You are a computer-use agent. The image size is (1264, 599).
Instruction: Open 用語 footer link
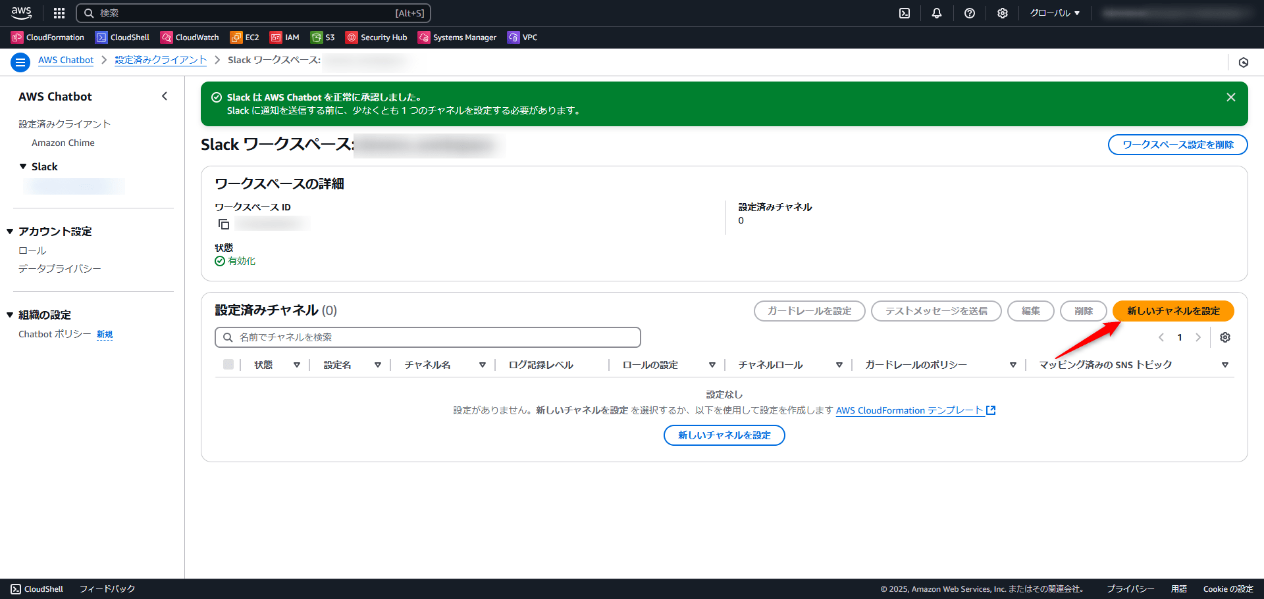coord(1179,589)
